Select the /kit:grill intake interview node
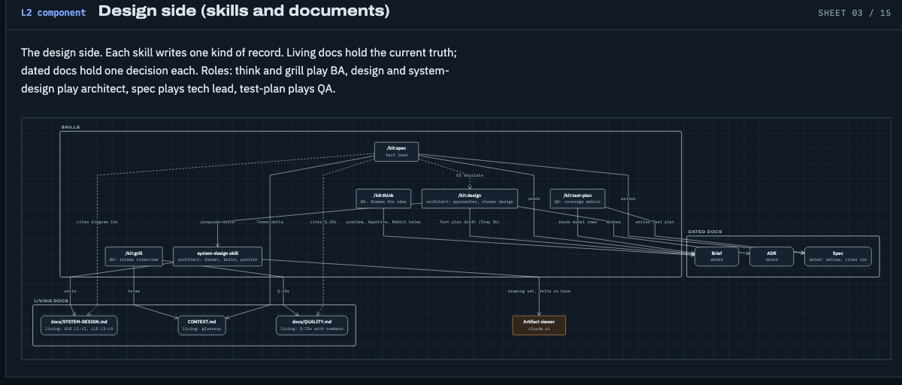The width and height of the screenshot is (902, 385). (x=134, y=256)
